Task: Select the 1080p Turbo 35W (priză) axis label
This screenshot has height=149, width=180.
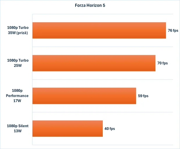Action: (x=18, y=30)
